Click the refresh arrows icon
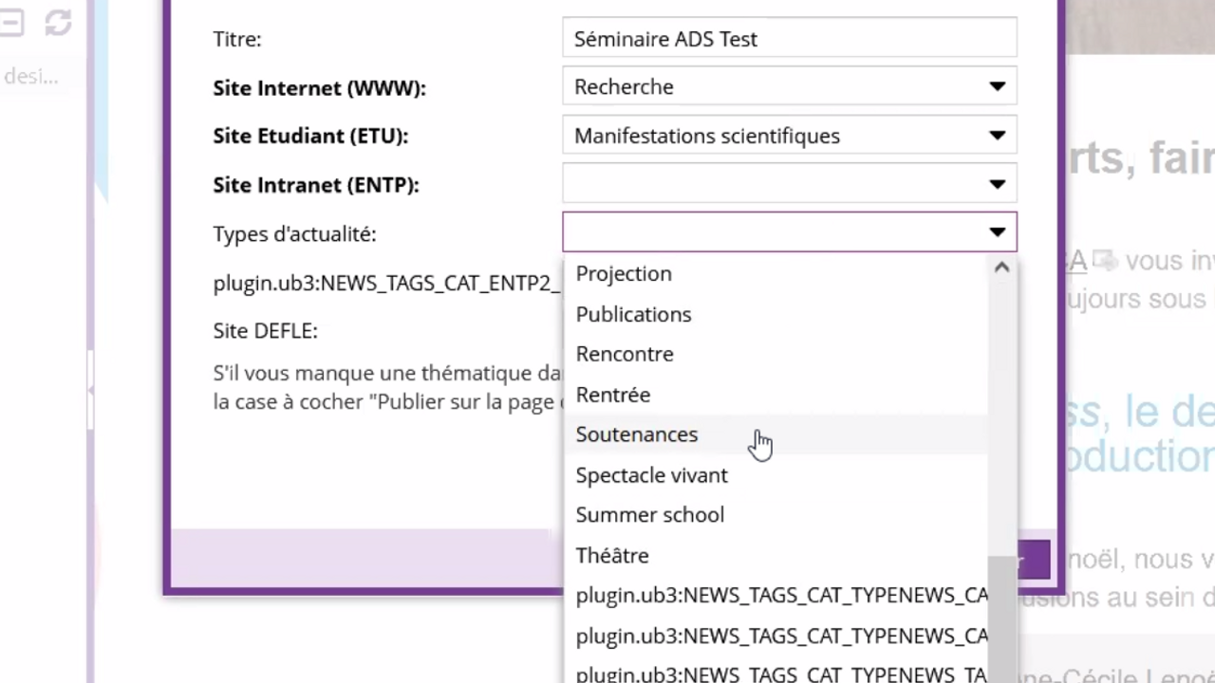 coord(58,23)
